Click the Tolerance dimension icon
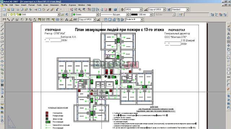Viewport: 231px width, 129px height. (57, 19)
